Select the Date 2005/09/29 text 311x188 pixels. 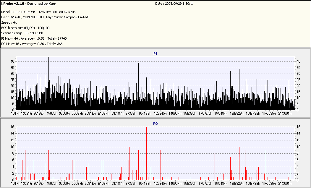(x=174, y=4)
